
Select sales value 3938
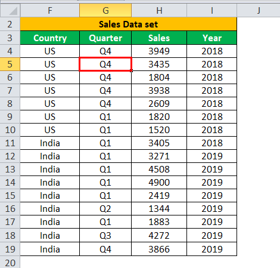click(159, 91)
